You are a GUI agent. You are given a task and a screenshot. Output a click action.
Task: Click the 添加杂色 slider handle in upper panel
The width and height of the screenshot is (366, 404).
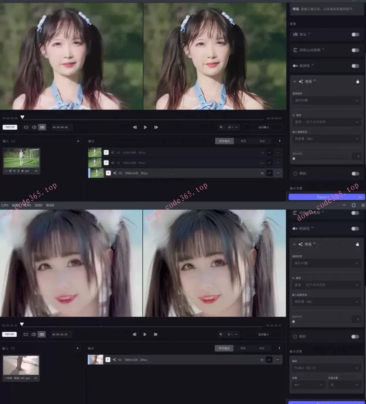coord(294,159)
